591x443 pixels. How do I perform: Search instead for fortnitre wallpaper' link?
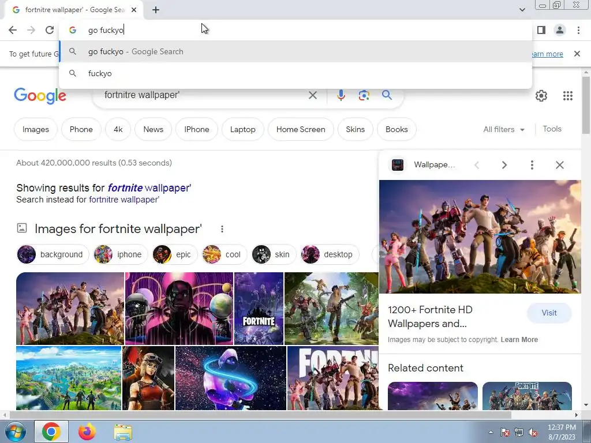[x=124, y=199]
